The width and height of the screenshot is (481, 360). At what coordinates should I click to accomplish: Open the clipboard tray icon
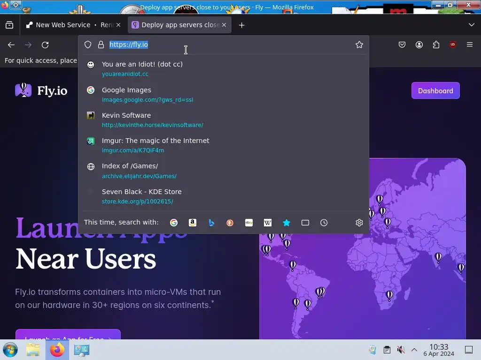387,350
